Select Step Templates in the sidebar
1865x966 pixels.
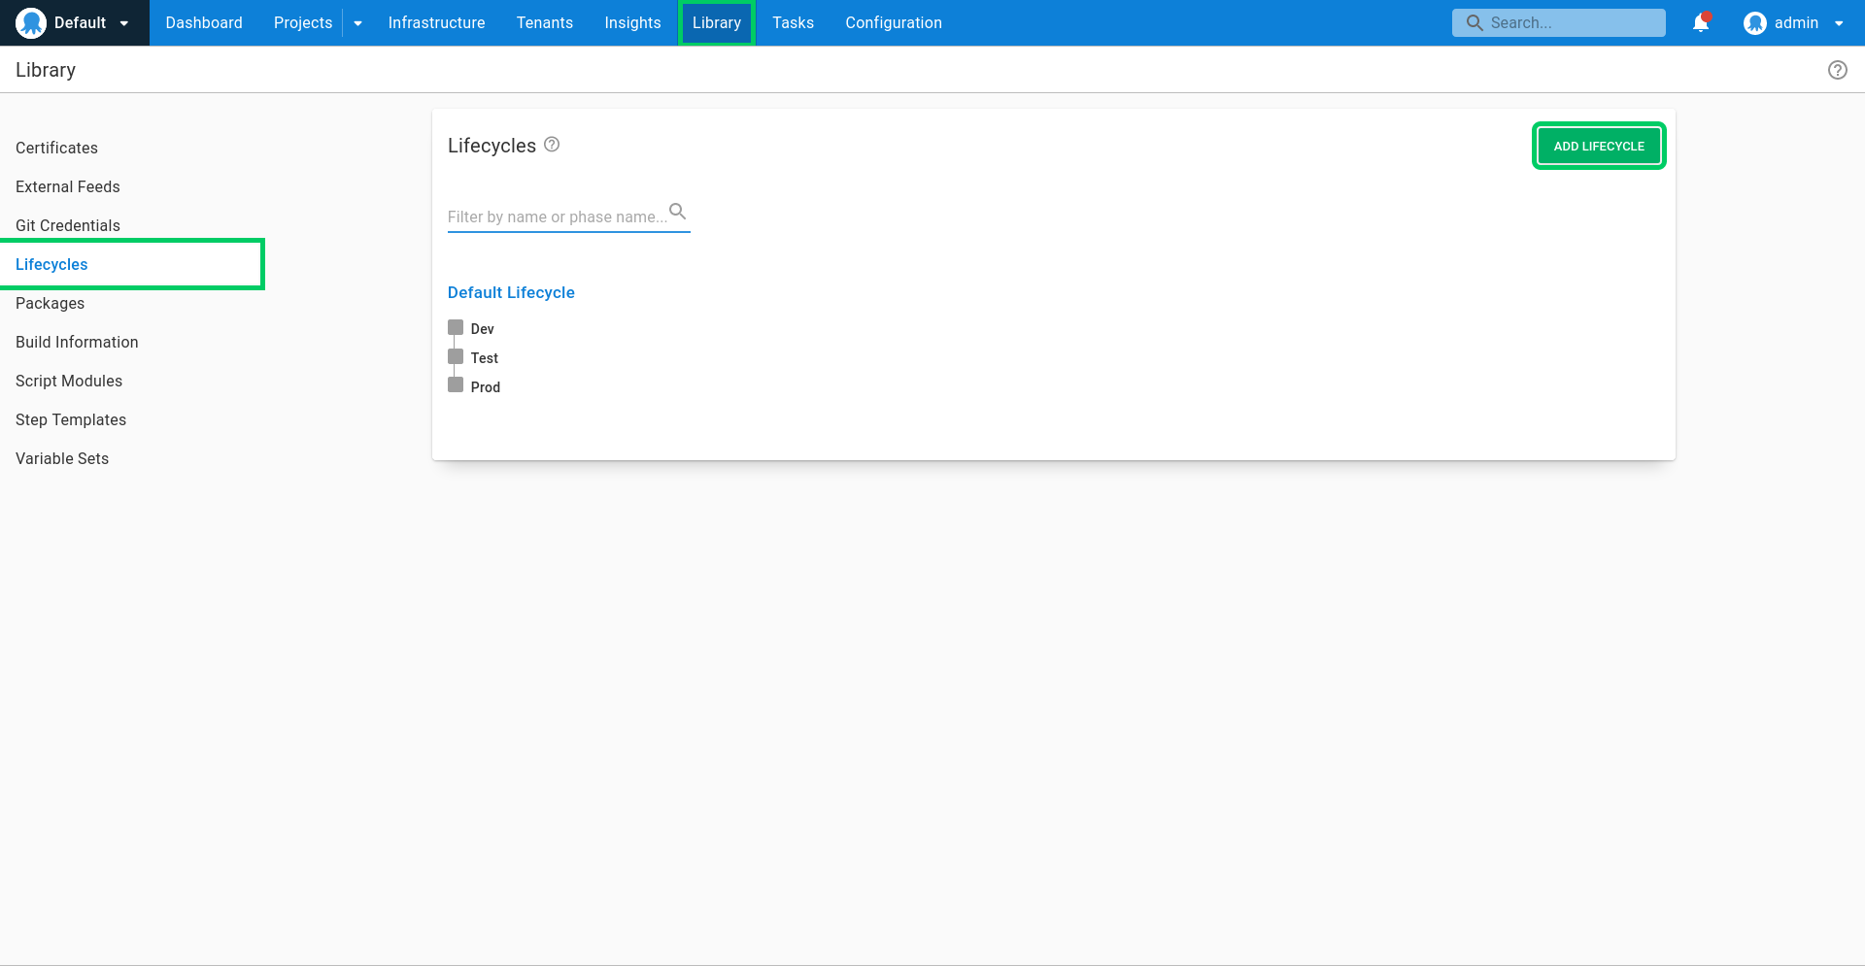[x=71, y=419]
